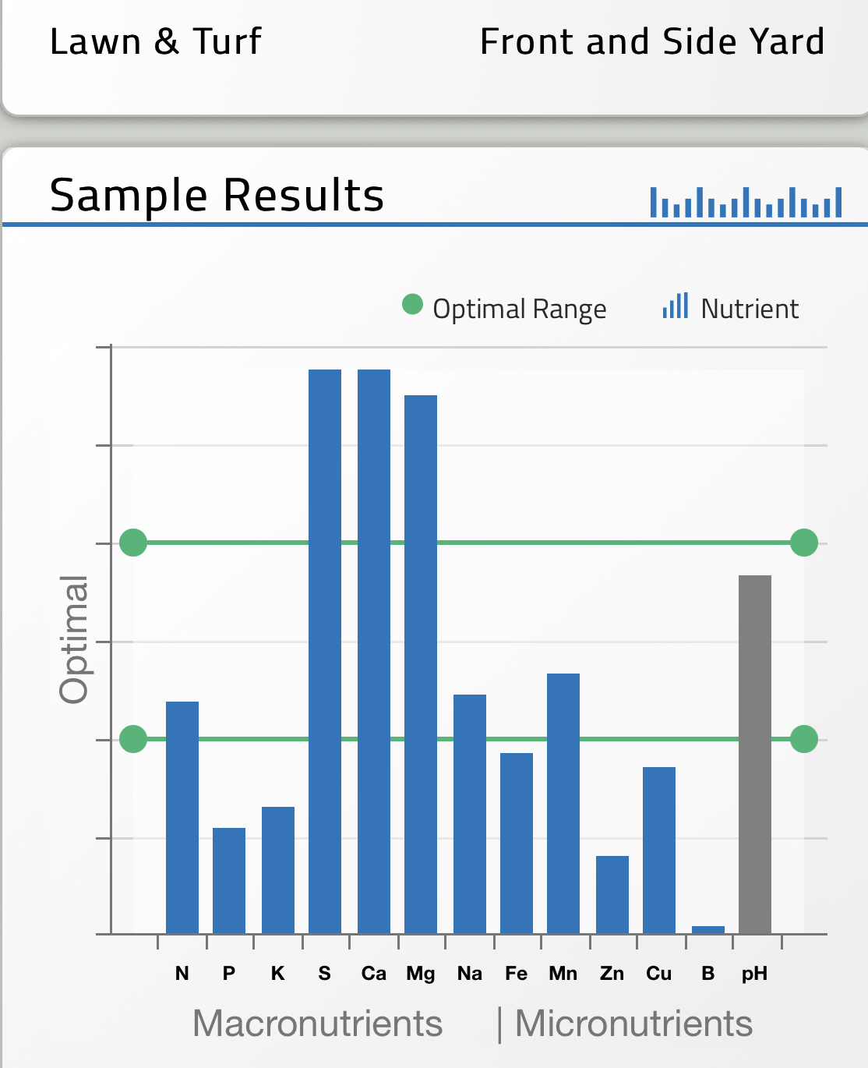Select the tiny Boron (B) bar
Screen dimensions: 868x1068
[x=708, y=930]
